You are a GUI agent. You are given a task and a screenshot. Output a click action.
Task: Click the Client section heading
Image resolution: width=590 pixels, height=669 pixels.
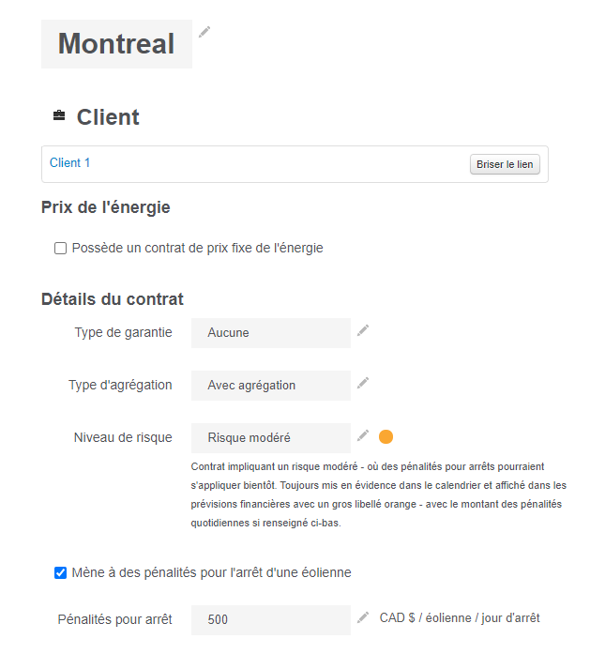pyautogui.click(x=108, y=117)
